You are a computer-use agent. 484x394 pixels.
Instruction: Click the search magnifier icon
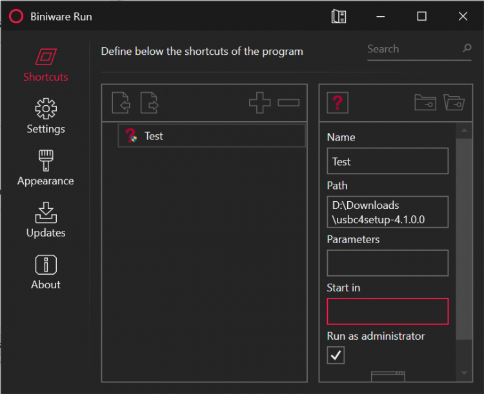tap(467, 49)
